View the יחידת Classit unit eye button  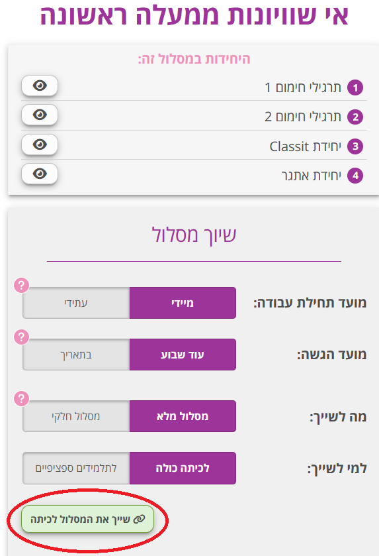(x=40, y=144)
